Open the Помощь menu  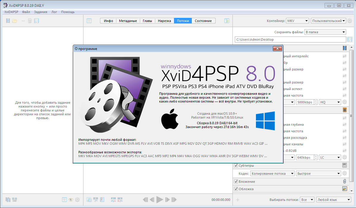tap(68, 12)
